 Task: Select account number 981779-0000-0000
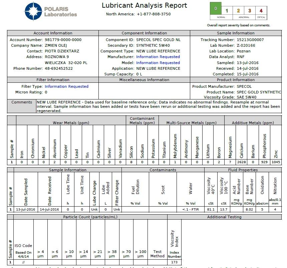tap(63, 40)
